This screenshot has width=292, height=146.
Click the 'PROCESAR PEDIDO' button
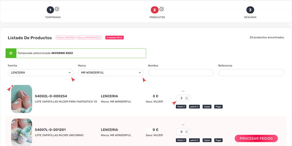(256, 138)
